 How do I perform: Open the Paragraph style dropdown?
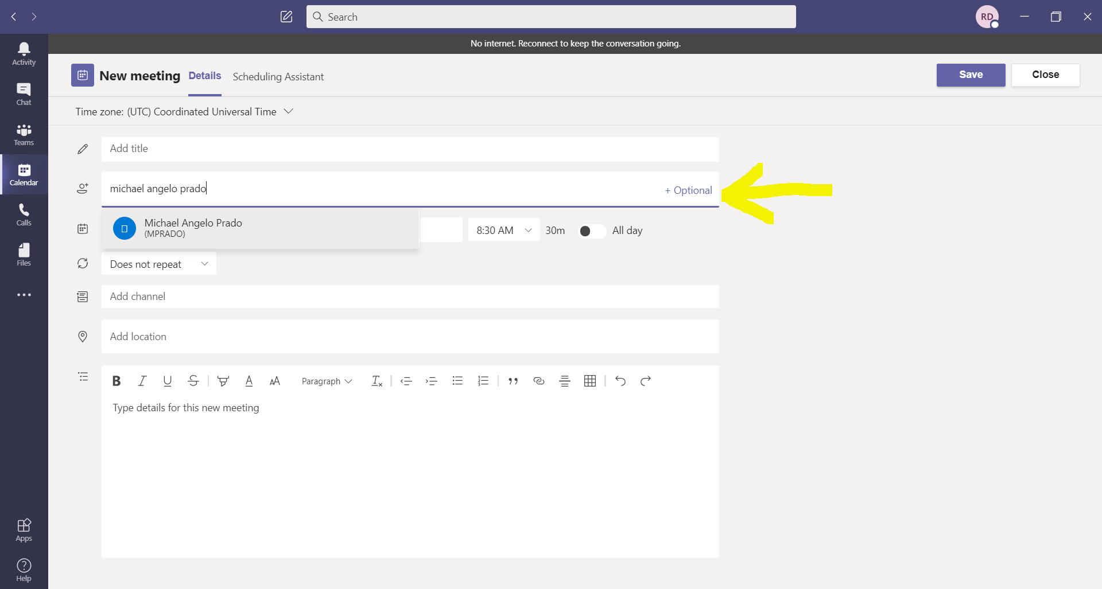[327, 381]
